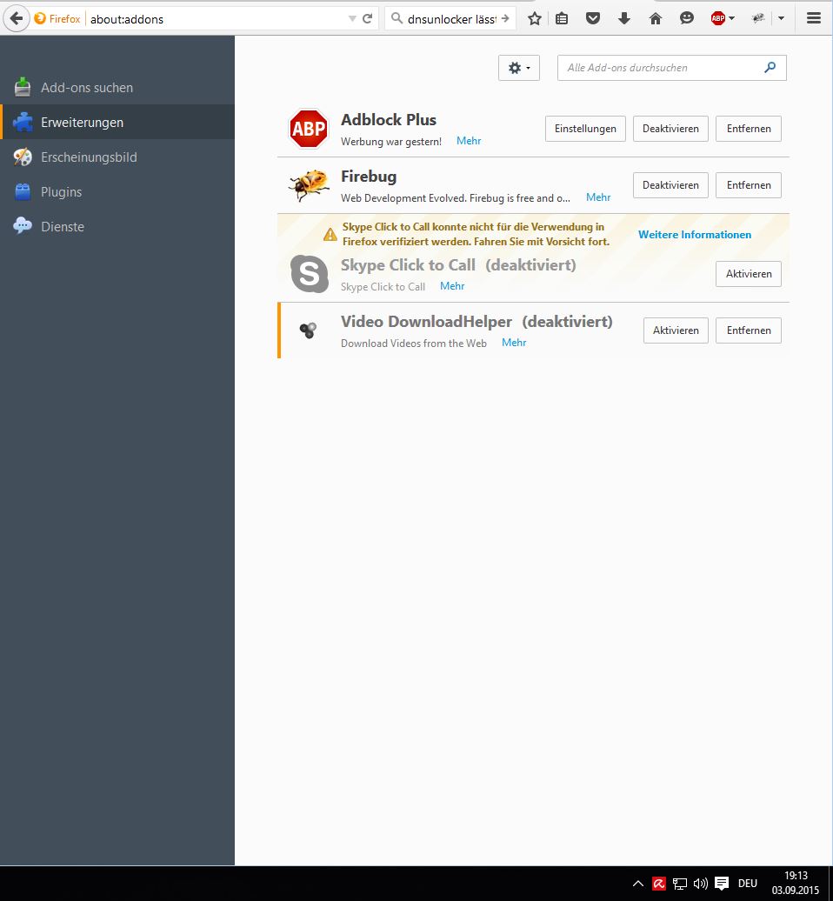Open the clock showing 19:13

(796, 884)
